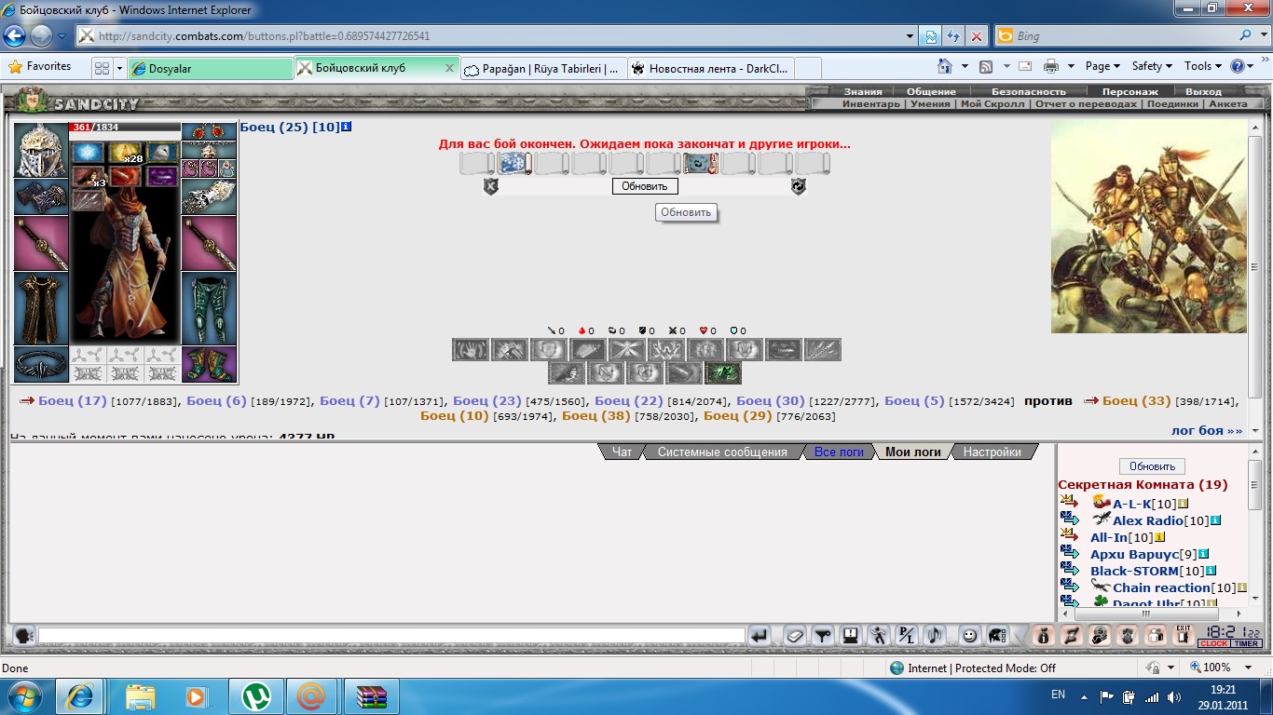
Task: Click in the chat message input field
Action: tap(391, 636)
